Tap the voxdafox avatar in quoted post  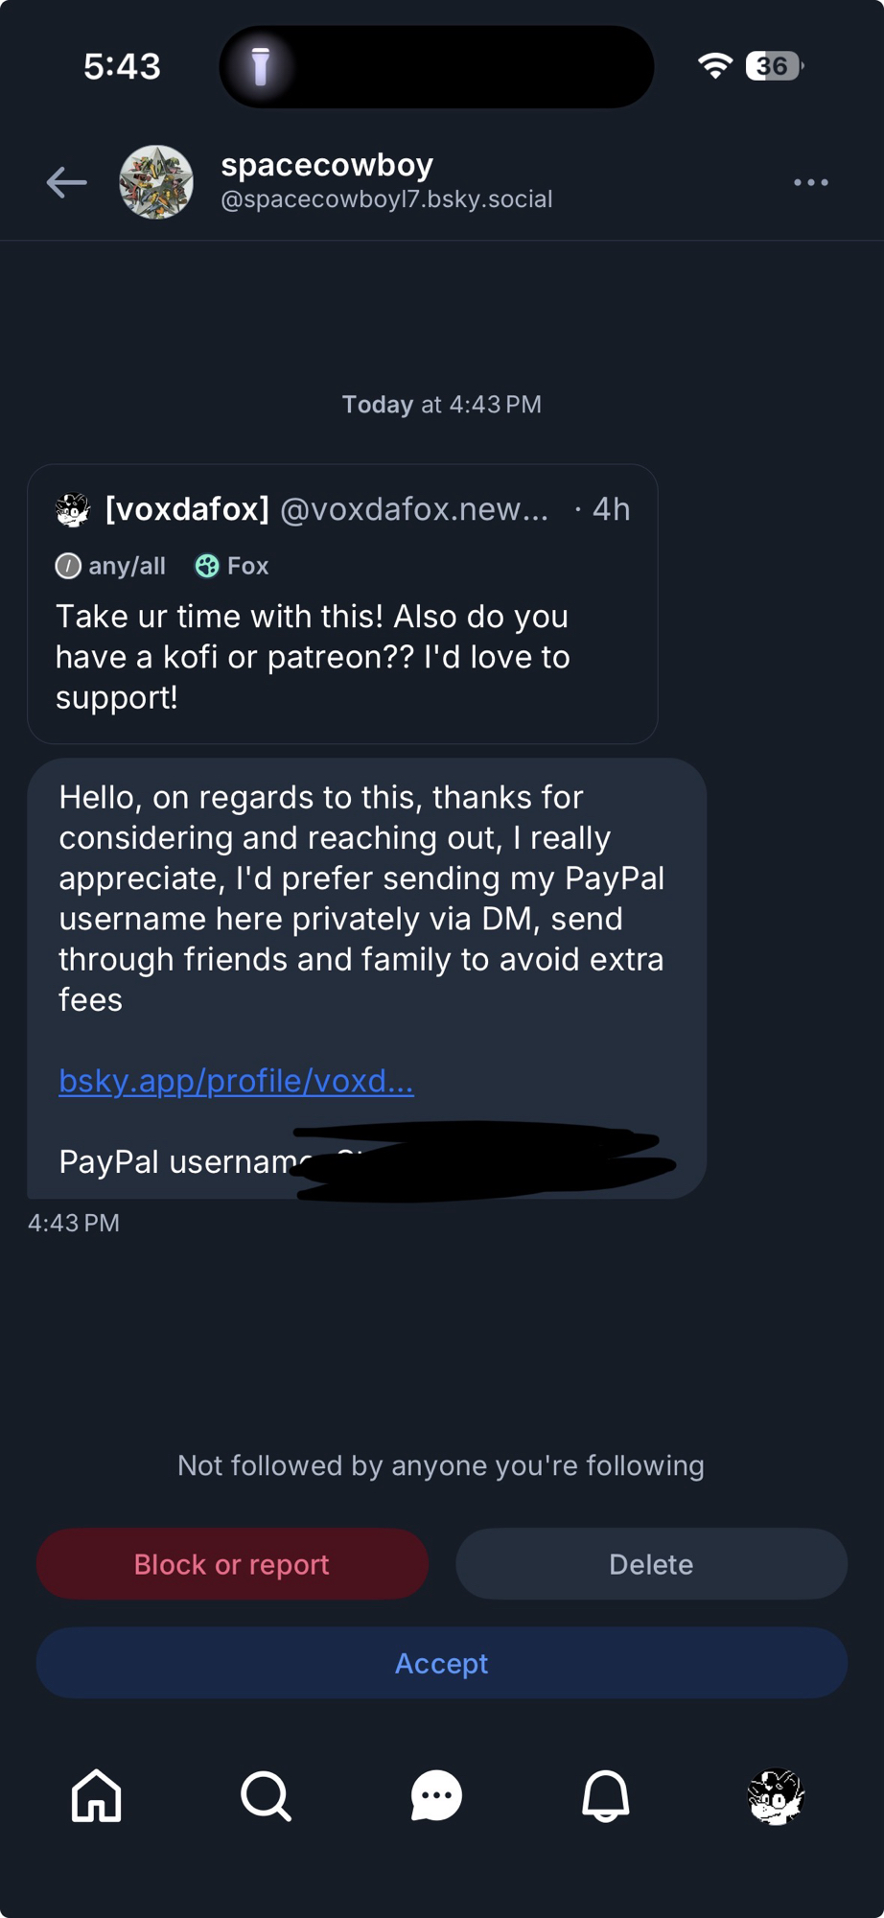coord(73,510)
